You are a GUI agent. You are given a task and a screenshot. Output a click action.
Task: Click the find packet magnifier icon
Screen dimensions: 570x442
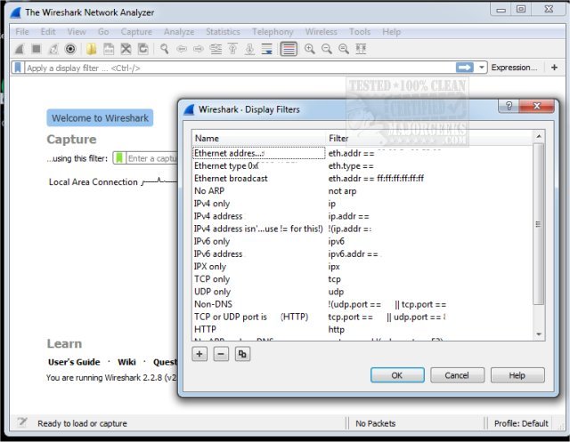pyautogui.click(x=164, y=49)
